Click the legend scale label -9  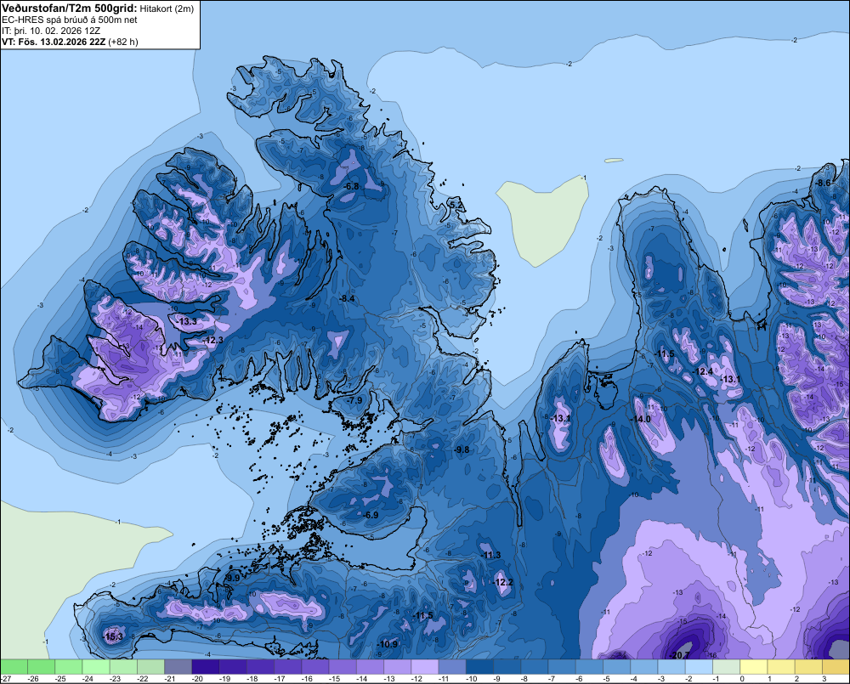click(x=497, y=679)
